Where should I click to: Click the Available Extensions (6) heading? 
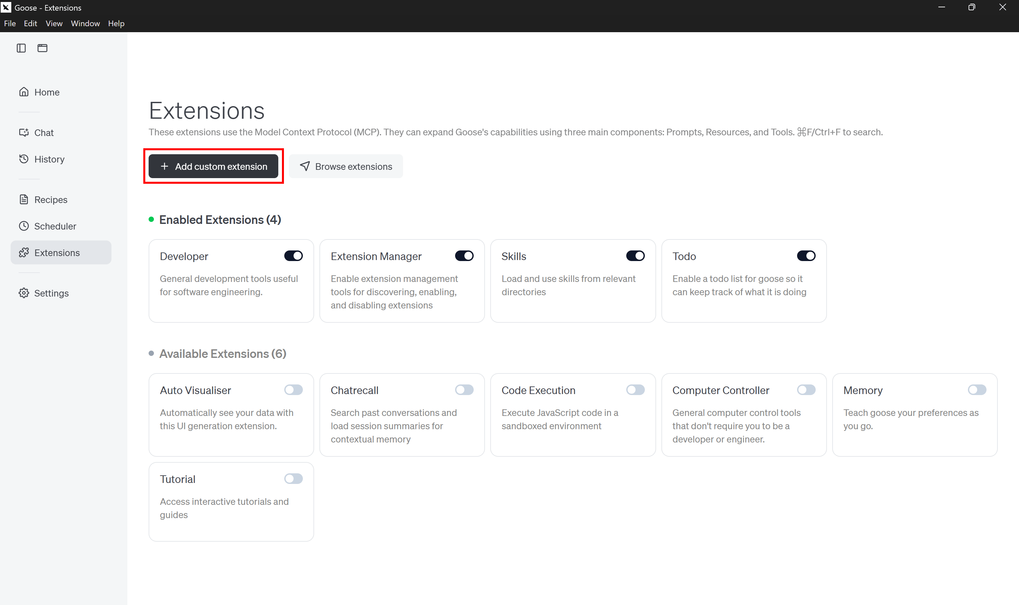(223, 354)
